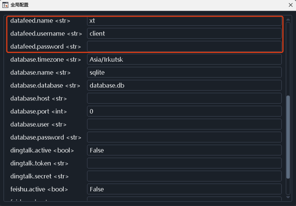This screenshot has height=206, width=296.
Task: Focus the empty dingtalk.secret field
Action: [x=184, y=176]
